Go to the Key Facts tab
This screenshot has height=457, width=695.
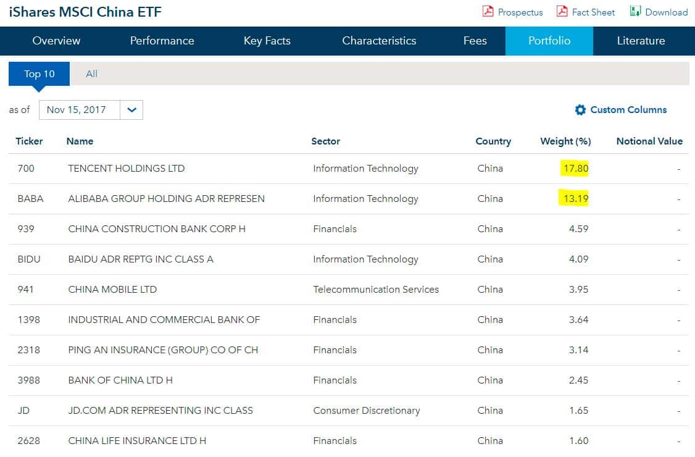267,41
